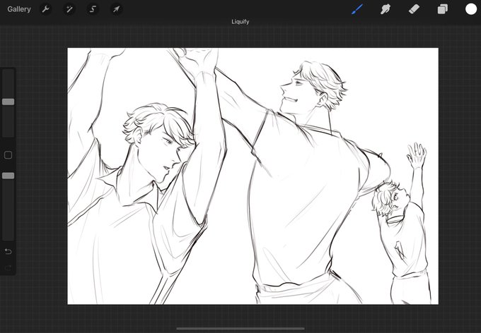The width and height of the screenshot is (481, 333).
Task: Activate the Selection tool
Action: [93, 9]
